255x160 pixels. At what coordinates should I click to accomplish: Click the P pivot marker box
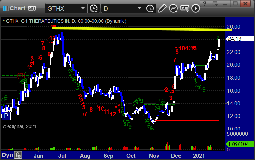[6, 116]
